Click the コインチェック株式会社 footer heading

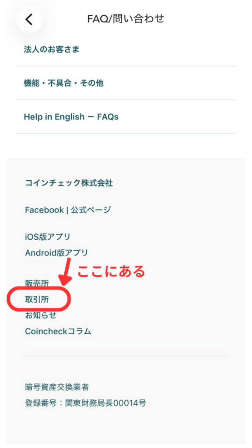pyautogui.click(x=69, y=183)
